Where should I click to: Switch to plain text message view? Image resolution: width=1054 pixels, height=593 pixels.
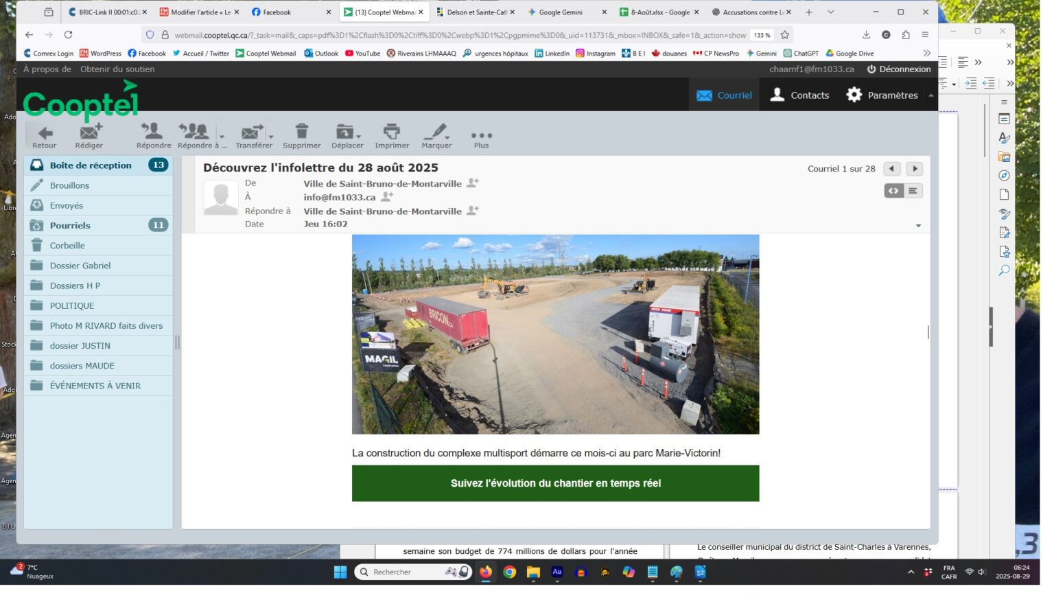point(913,191)
